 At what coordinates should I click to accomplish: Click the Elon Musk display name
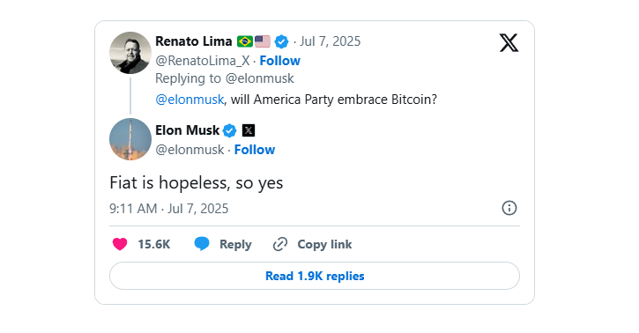pos(188,130)
